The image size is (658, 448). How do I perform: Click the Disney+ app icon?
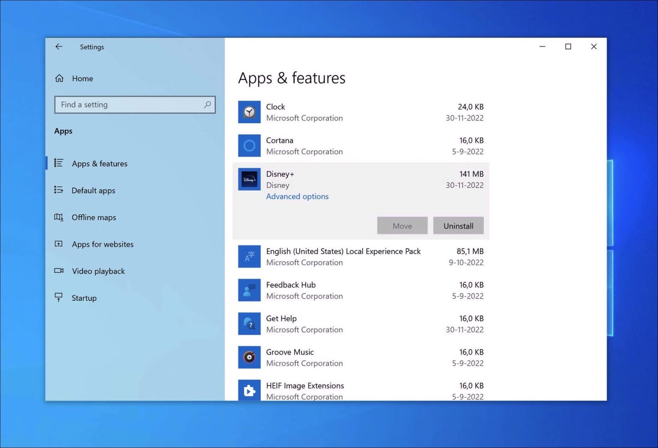pyautogui.click(x=249, y=179)
